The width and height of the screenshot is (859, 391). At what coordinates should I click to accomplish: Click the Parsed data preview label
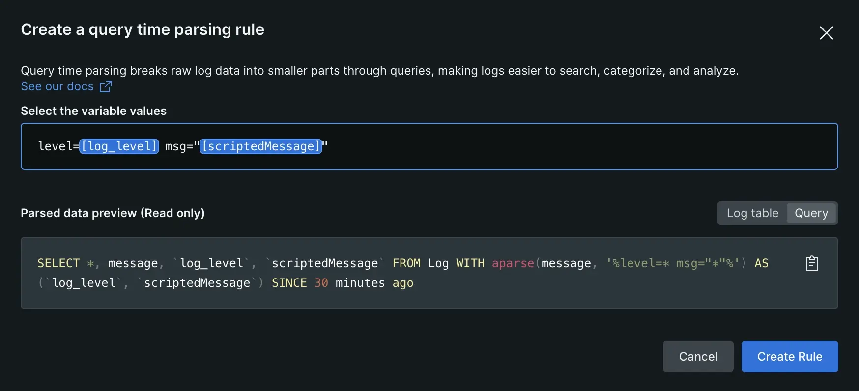pyautogui.click(x=113, y=213)
